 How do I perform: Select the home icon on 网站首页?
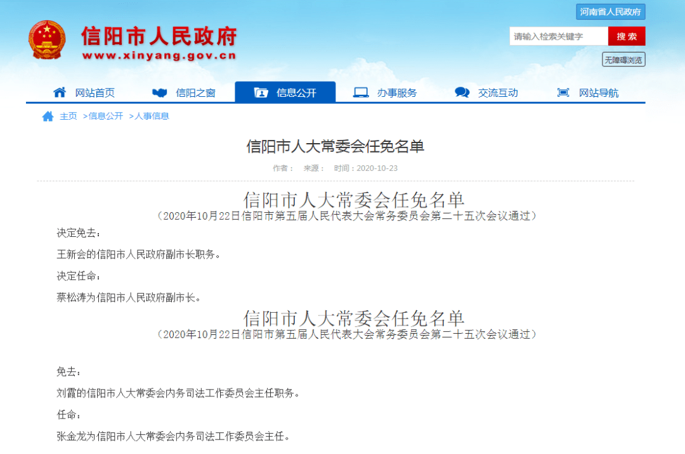click(60, 92)
